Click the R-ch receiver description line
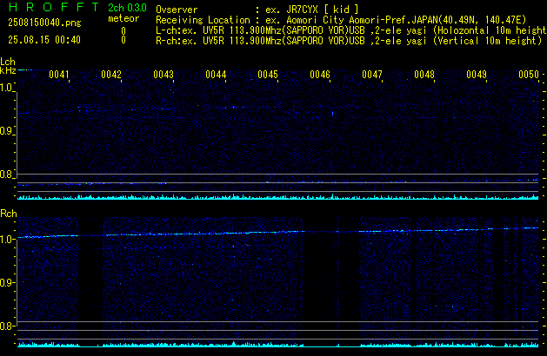The width and height of the screenshot is (547, 356). pos(349,41)
